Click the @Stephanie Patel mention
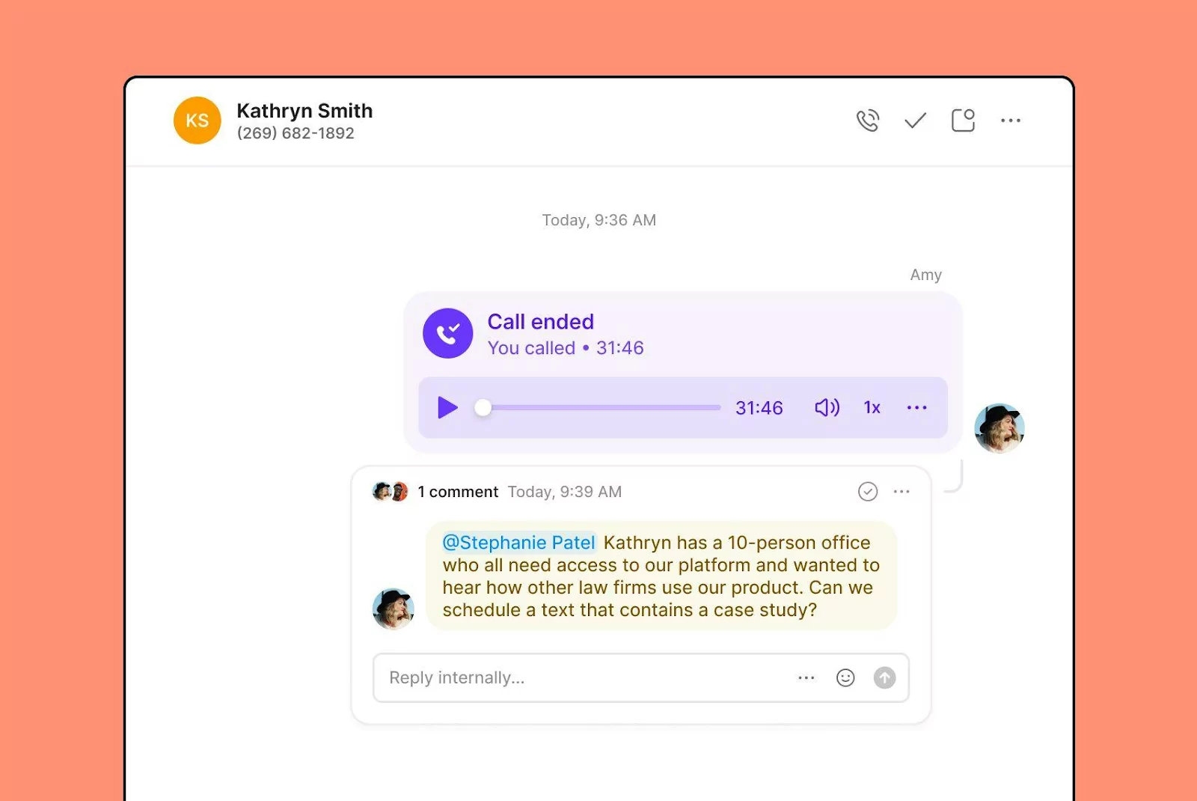 pos(518,542)
